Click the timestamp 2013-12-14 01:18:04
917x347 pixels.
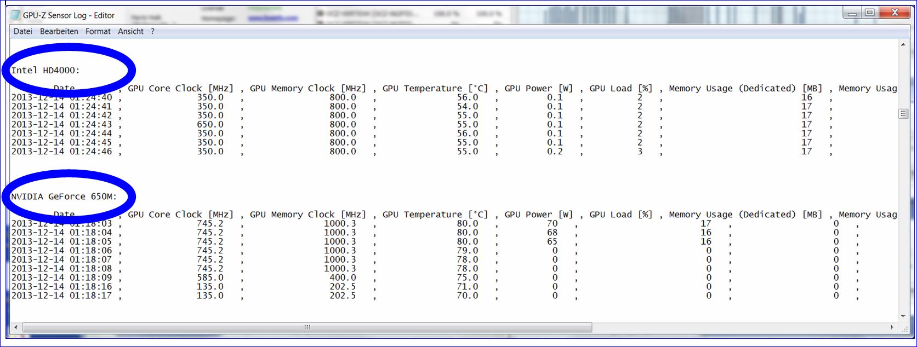(x=61, y=232)
